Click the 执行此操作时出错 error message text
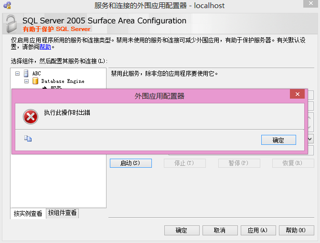Viewport: 320px width, 243px height. click(67, 112)
